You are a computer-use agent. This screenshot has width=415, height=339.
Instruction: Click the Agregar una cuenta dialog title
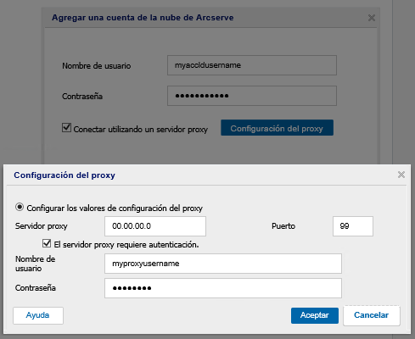pyautogui.click(x=143, y=18)
